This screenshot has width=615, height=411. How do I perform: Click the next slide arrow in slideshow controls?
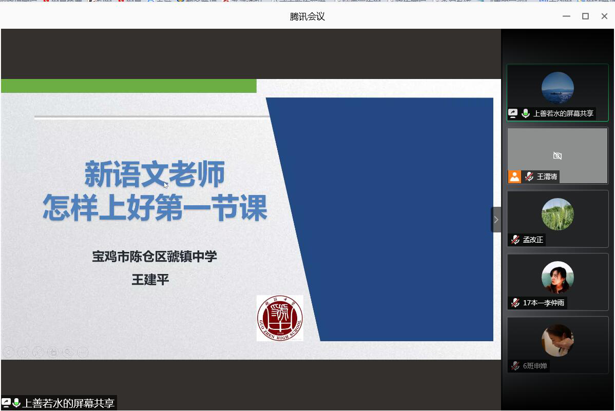(23, 352)
